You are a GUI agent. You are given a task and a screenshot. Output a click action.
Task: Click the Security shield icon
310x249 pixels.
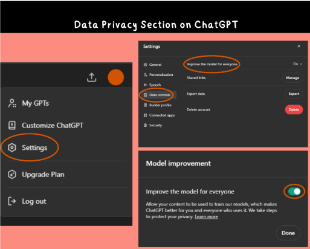145,125
